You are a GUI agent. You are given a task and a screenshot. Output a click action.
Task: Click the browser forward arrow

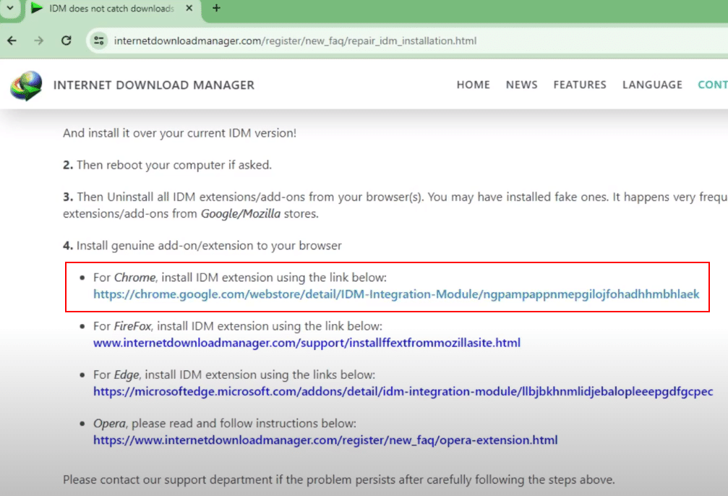coord(40,40)
